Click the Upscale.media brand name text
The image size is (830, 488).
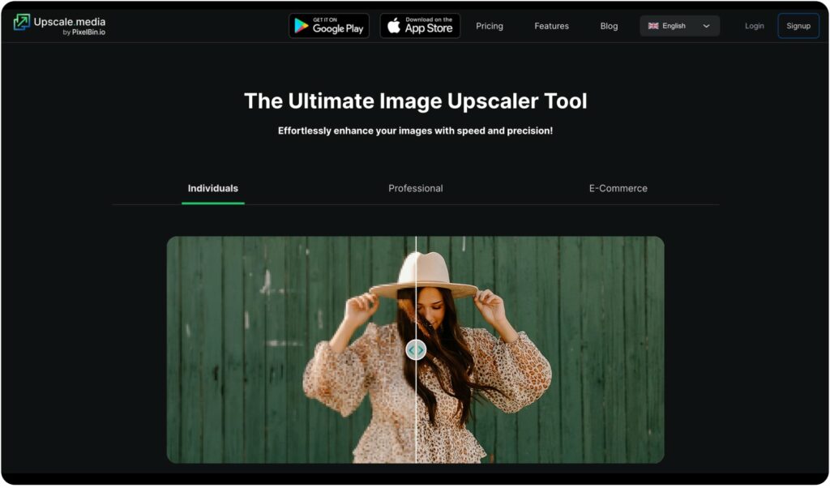(69, 21)
